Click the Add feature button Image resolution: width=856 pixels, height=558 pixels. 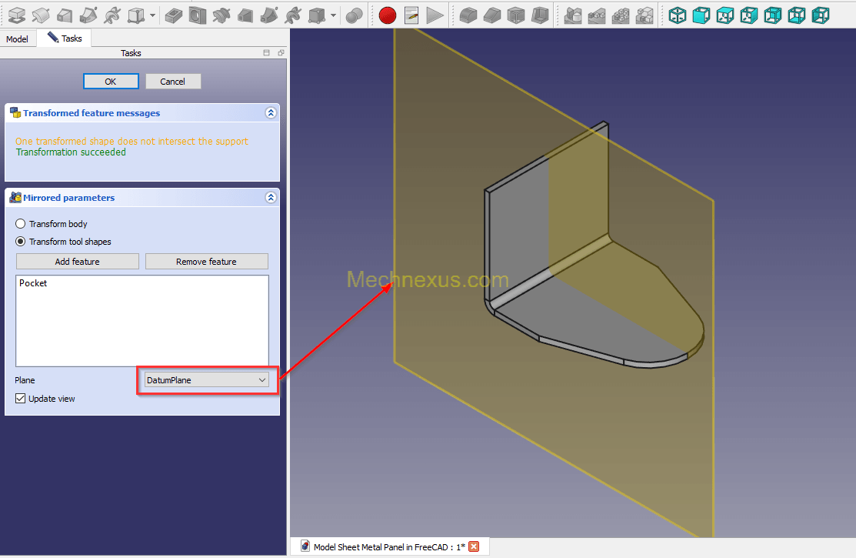point(77,262)
